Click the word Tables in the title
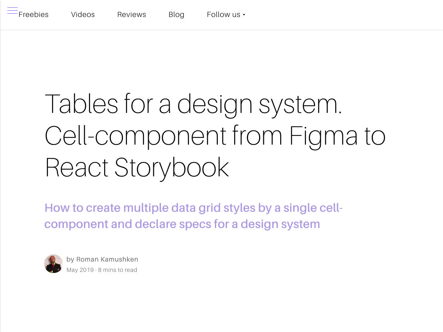The width and height of the screenshot is (443, 332). [81, 104]
